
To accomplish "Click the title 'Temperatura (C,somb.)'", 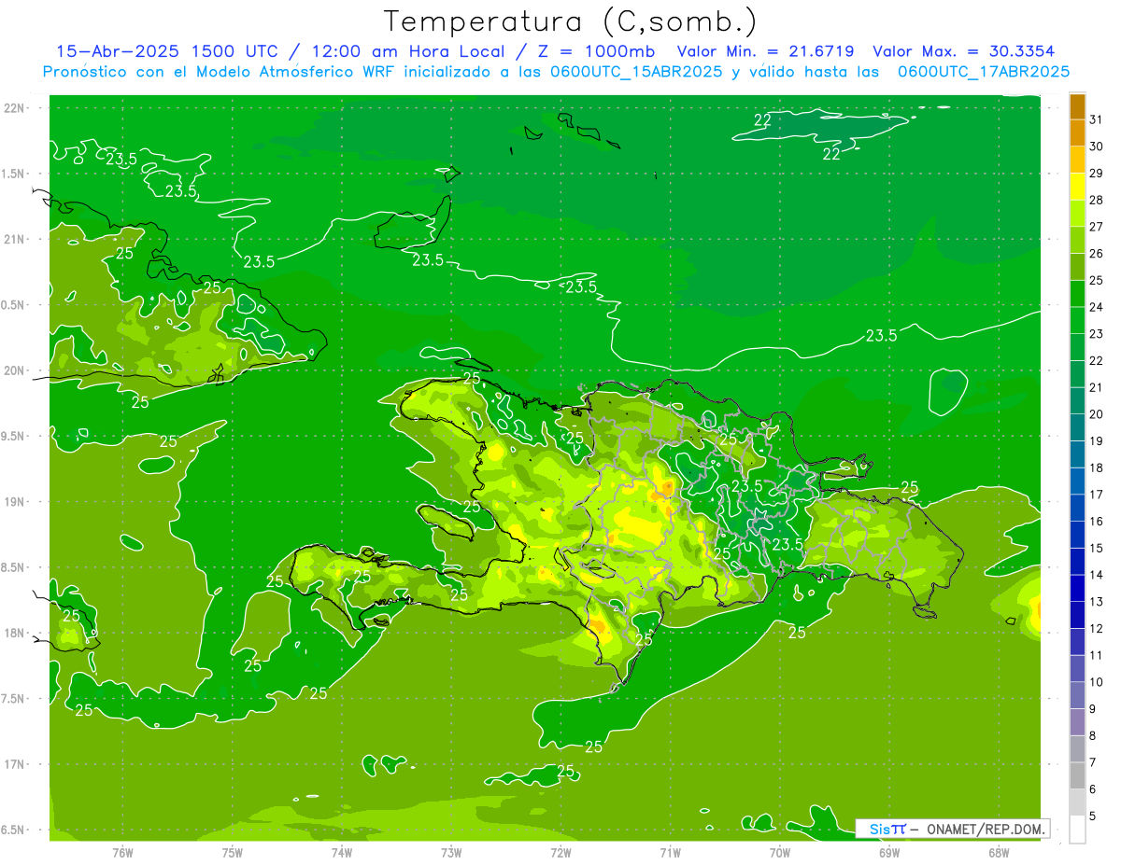I will tap(571, 21).
